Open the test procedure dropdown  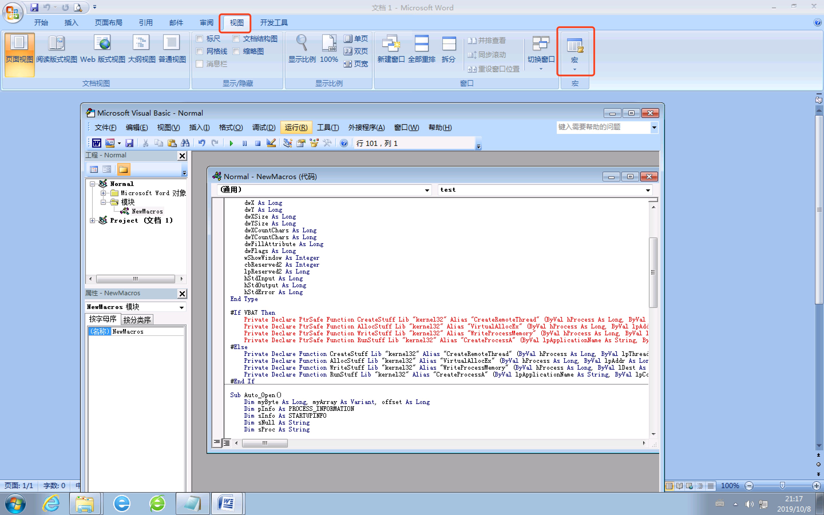coord(648,190)
